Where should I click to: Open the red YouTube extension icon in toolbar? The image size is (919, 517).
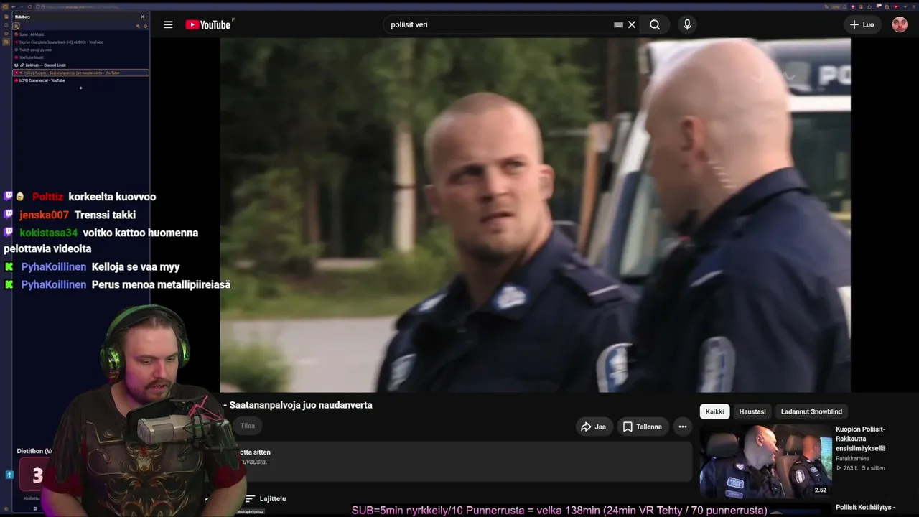895,6
